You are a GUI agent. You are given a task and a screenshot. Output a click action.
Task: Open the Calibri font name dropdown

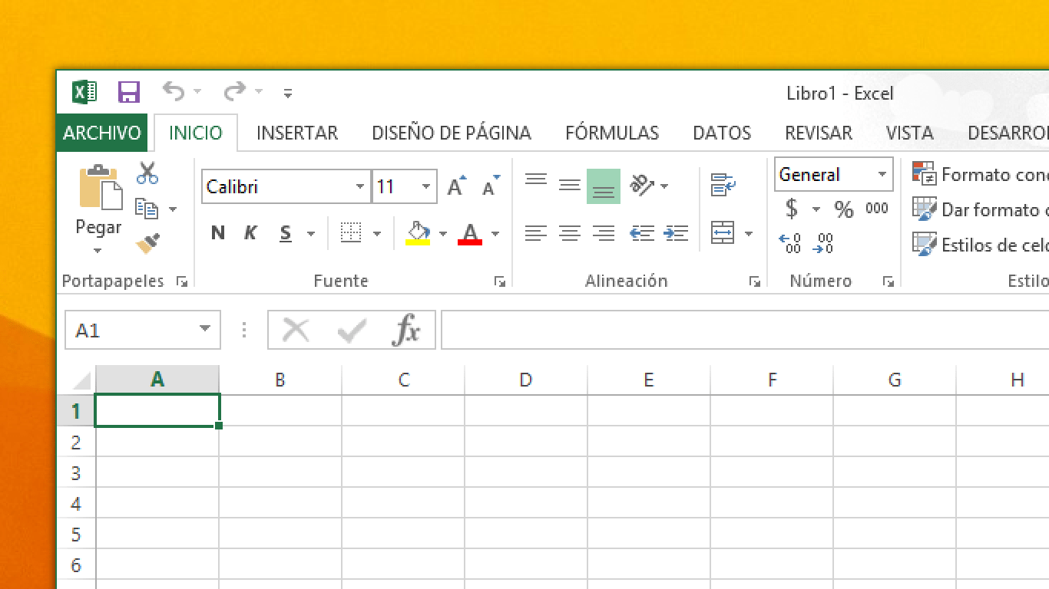360,187
